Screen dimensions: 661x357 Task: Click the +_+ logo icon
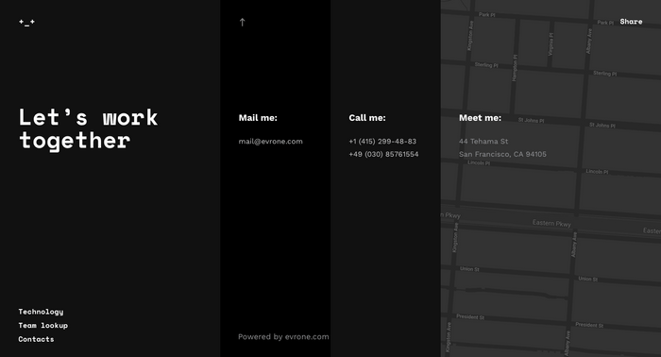(26, 23)
